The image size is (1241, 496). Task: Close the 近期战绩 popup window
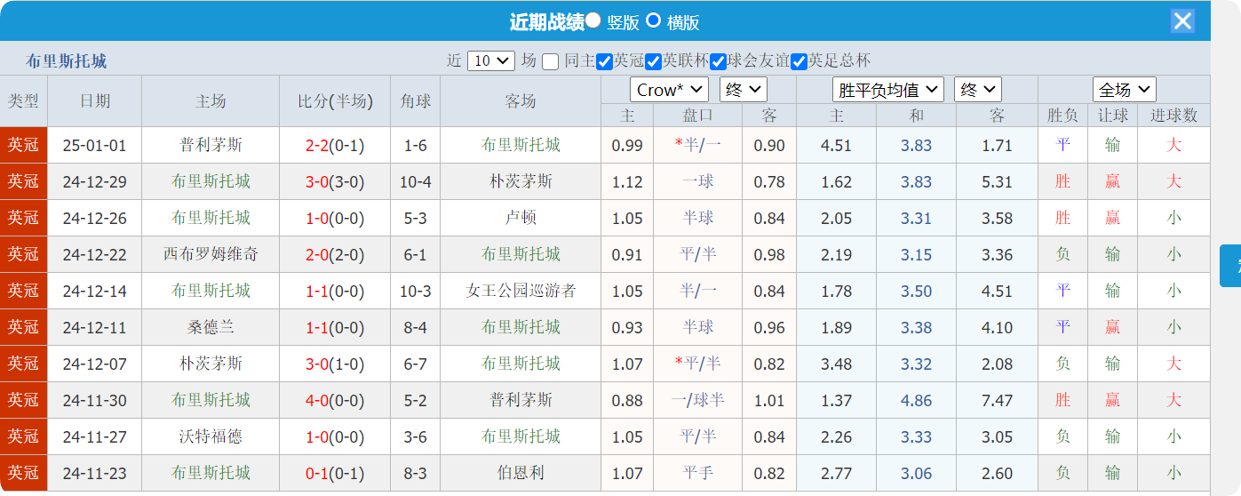coord(1182,21)
